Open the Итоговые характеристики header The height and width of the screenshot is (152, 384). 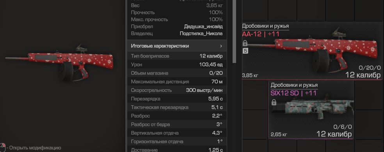pyautogui.click(x=177, y=46)
